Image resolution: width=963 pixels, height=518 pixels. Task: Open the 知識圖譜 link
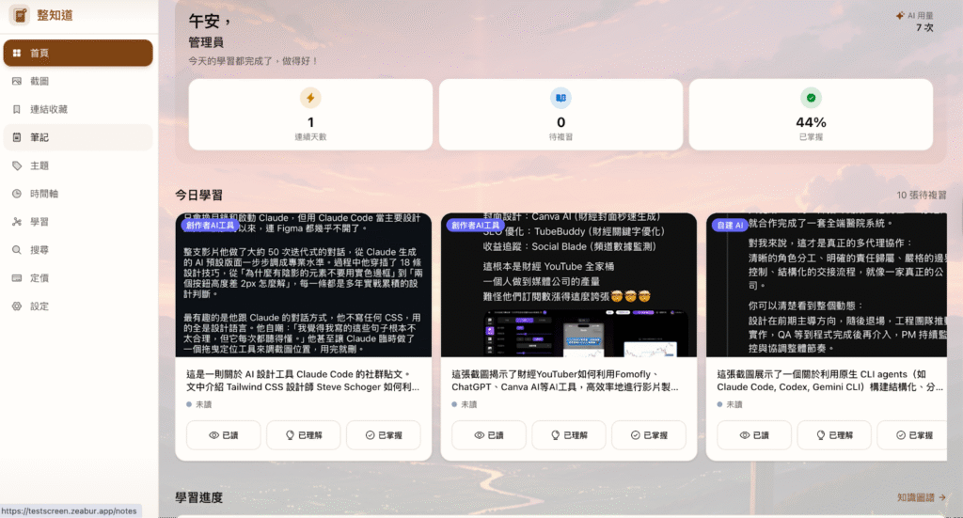click(x=922, y=497)
